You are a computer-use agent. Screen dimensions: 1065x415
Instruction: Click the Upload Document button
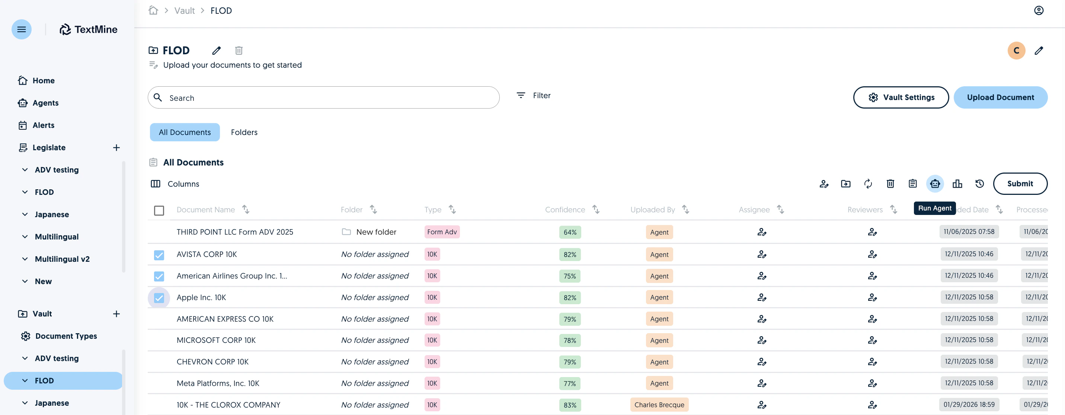tap(1000, 97)
